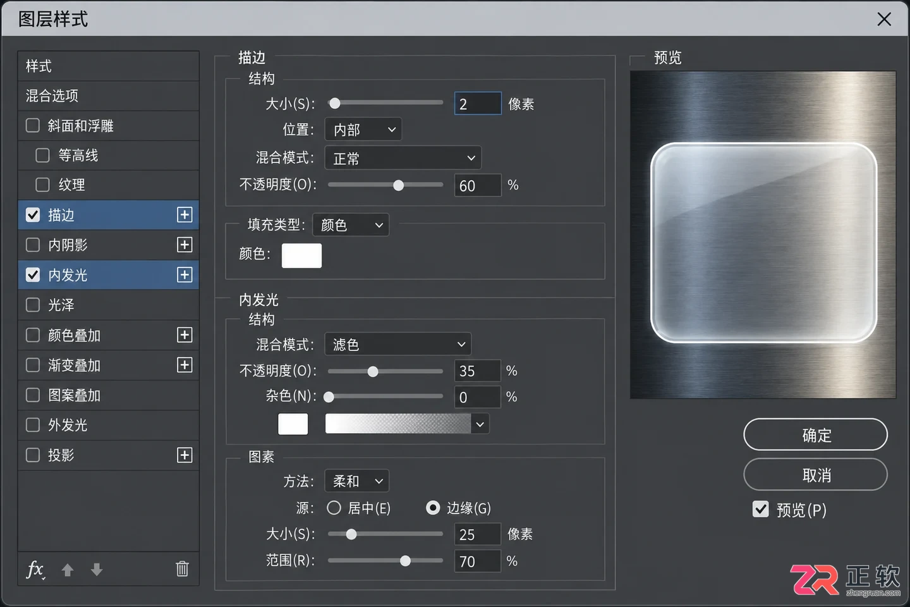Viewport: 910px width, 607px height.
Task: Add another 颜色叠加 effect with plus icon
Action: pos(185,335)
